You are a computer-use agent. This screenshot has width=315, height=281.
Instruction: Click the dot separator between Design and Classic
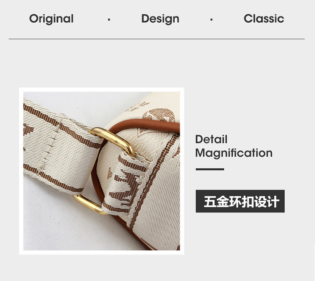click(x=211, y=19)
